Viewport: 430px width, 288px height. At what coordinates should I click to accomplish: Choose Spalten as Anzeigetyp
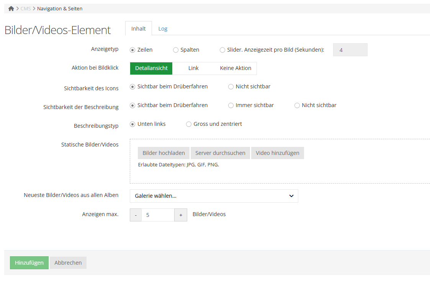point(176,50)
